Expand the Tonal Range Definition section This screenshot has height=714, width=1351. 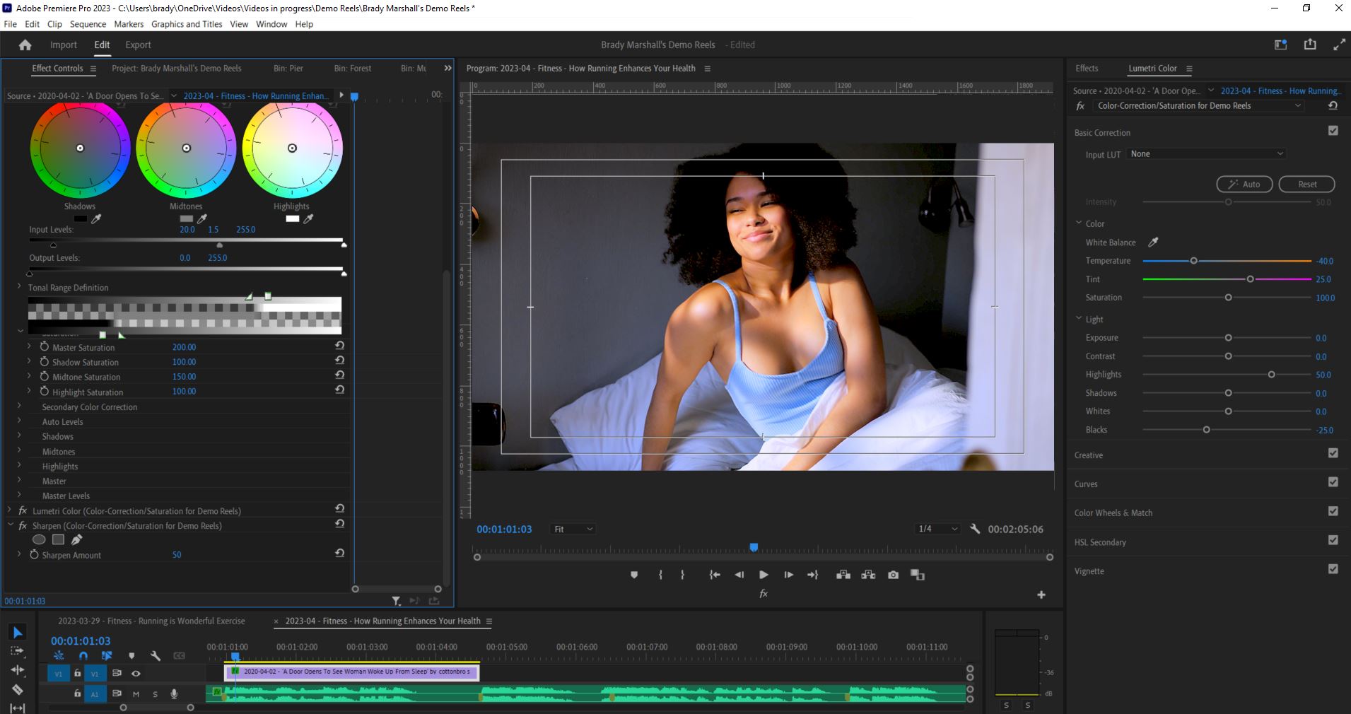coord(19,287)
